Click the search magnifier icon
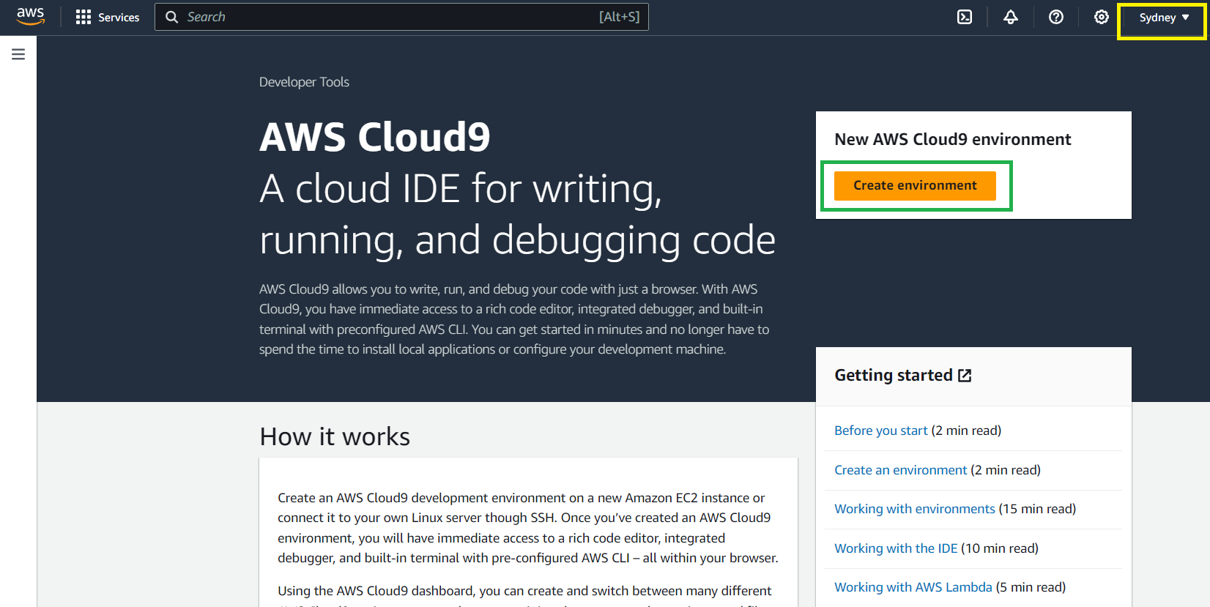 pos(172,17)
